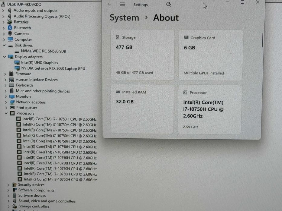This screenshot has width=282, height=211.
Task: Click the Audio inputs and outputs speaker icon
Action: 10,11
